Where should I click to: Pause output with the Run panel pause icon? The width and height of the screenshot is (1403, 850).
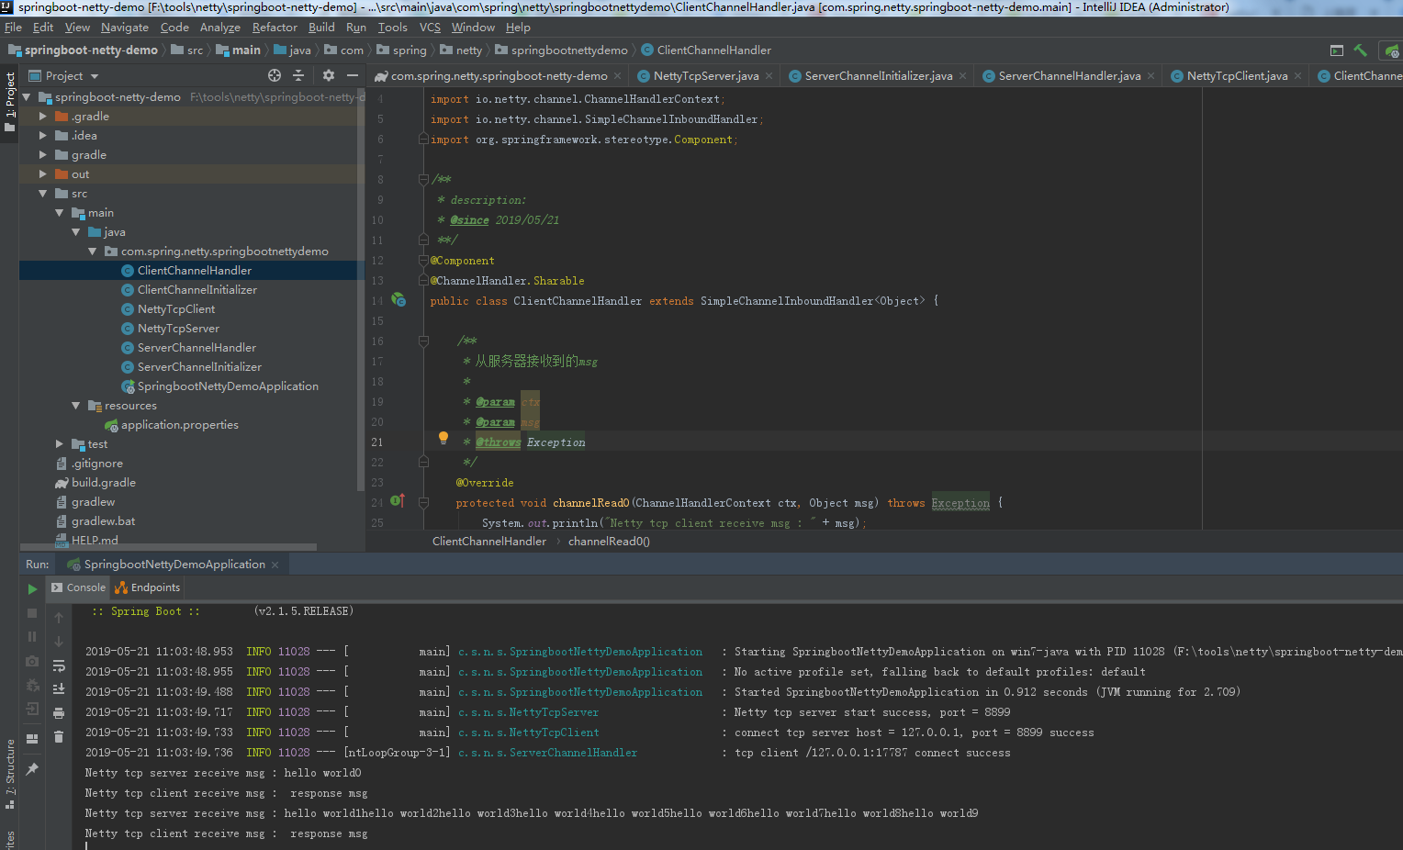coord(32,636)
